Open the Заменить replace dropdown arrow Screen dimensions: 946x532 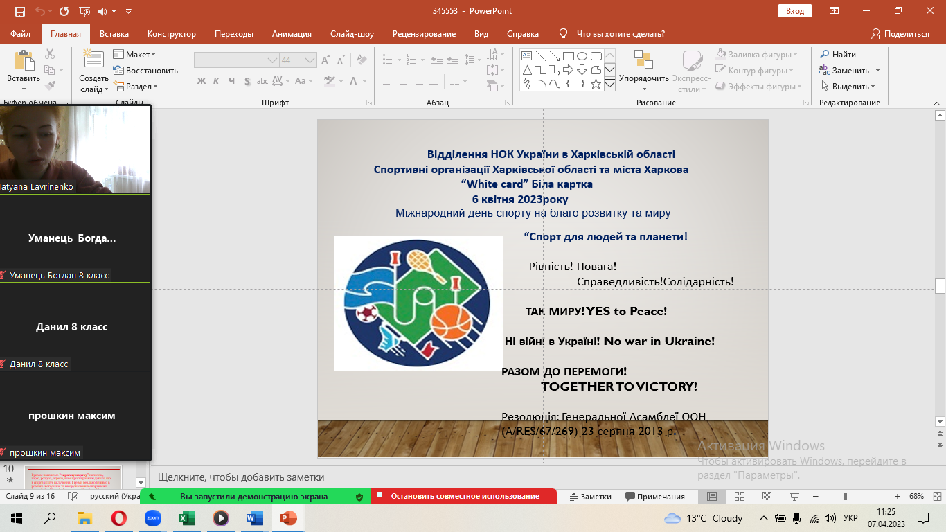(x=877, y=71)
